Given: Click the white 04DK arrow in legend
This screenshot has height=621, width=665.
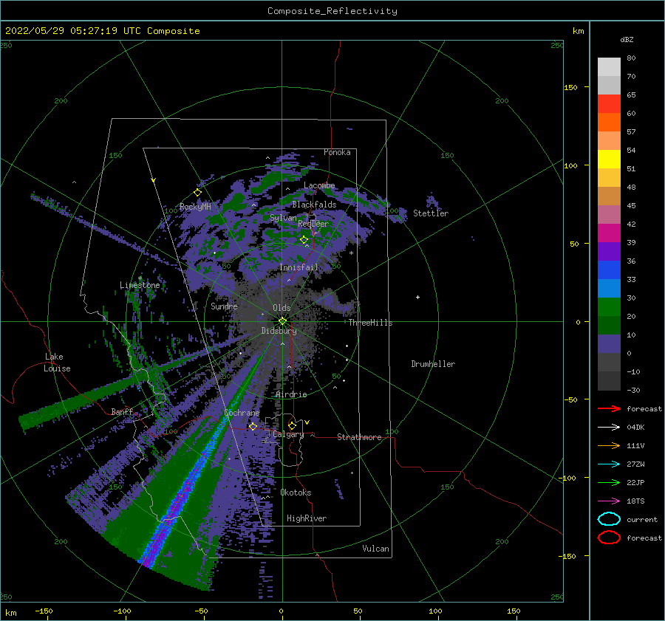Looking at the screenshot, I should (x=609, y=427).
